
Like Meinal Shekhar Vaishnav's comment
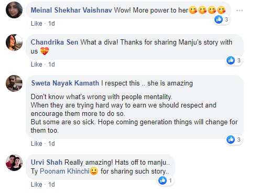coord(37,24)
